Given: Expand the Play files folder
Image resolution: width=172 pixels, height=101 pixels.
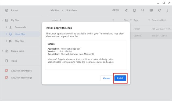Looking at the screenshot, I should click(6, 41).
